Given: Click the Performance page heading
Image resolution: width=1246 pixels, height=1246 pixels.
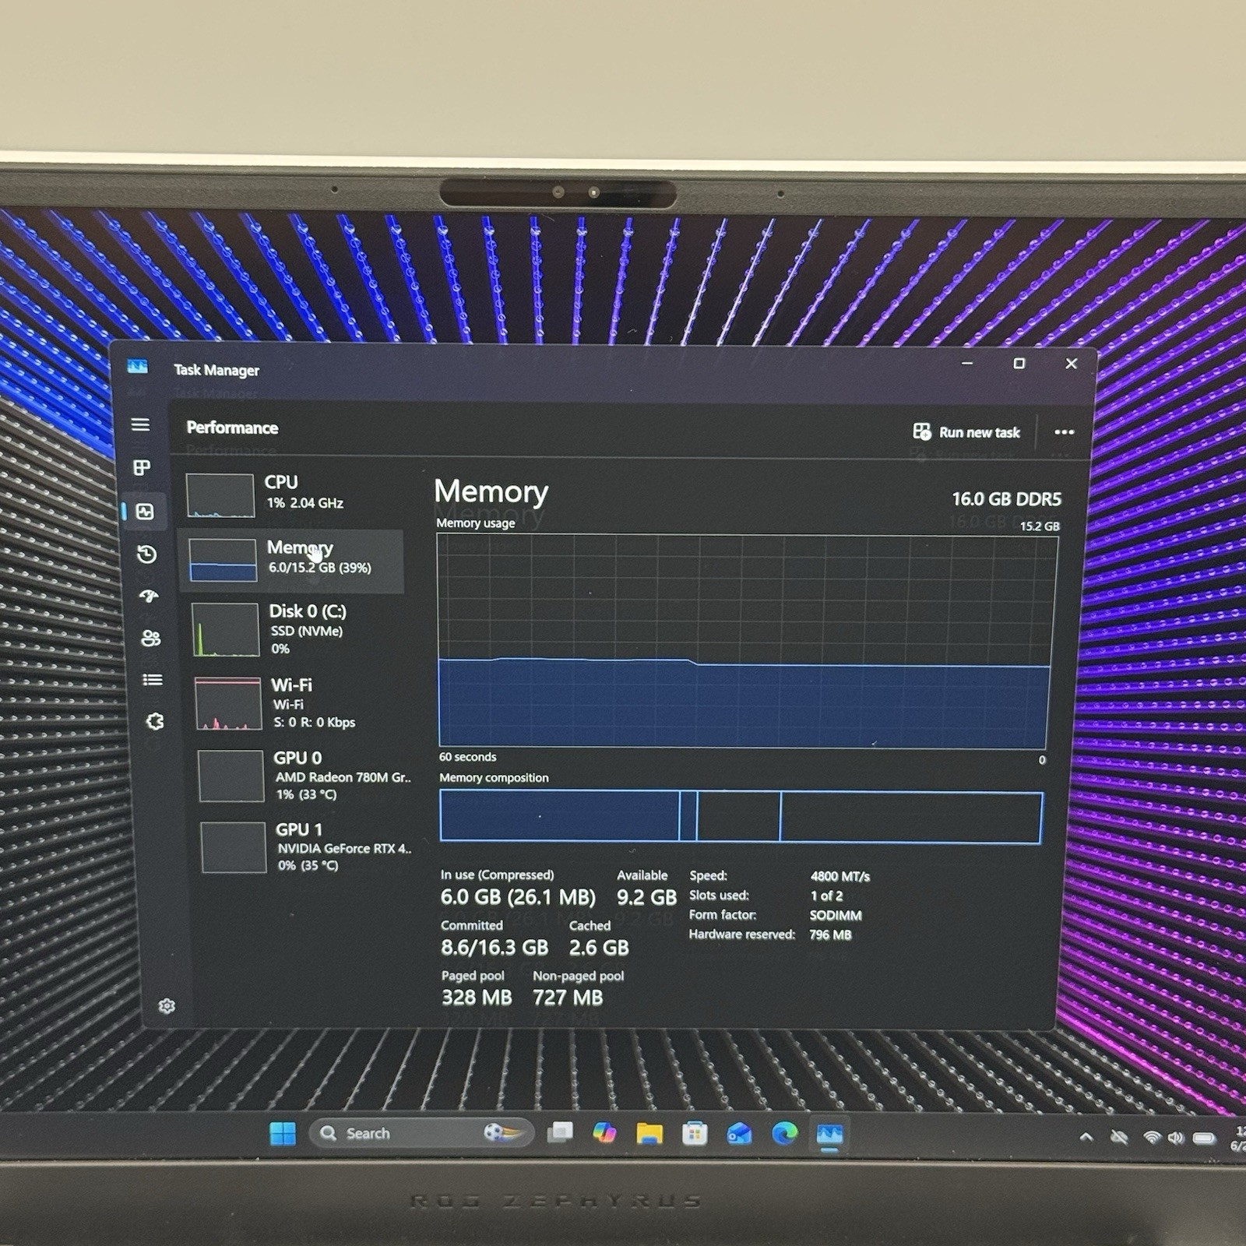Looking at the screenshot, I should pyautogui.click(x=232, y=428).
